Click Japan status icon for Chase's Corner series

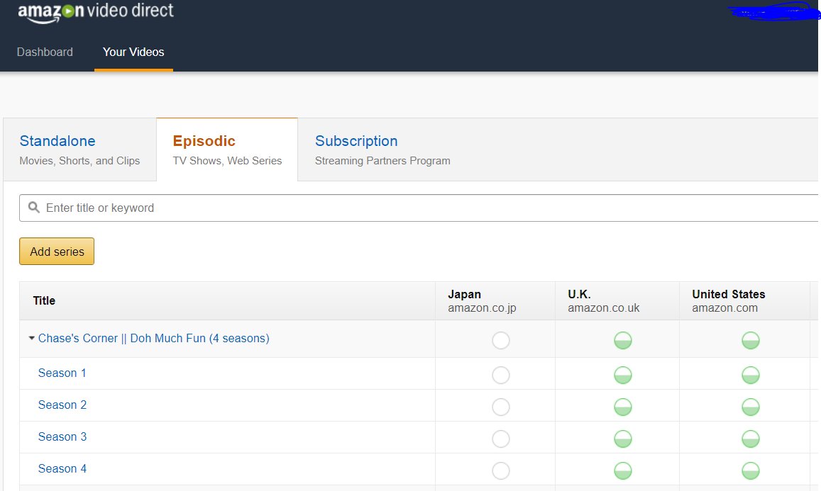click(x=500, y=340)
